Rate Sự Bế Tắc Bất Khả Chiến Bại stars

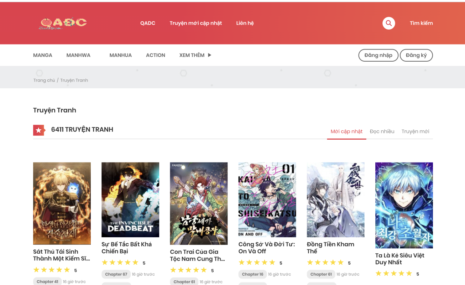click(120, 263)
